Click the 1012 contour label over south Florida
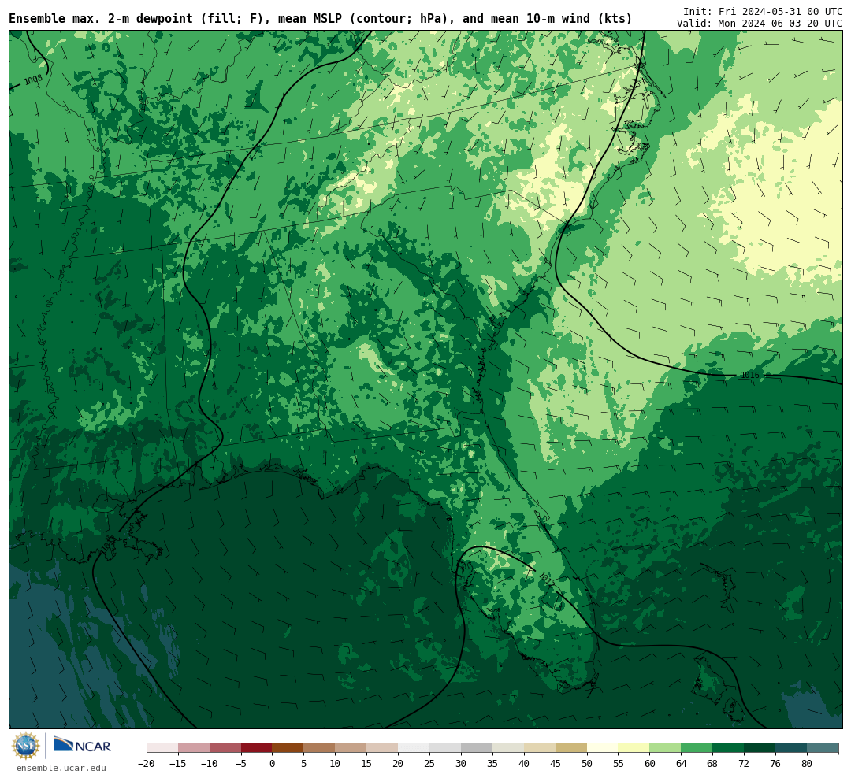The image size is (851, 778). pyautogui.click(x=547, y=580)
